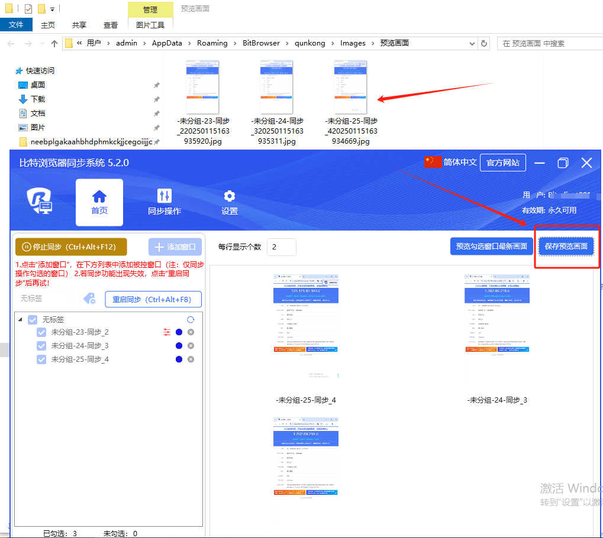603x538 pixels.
Task: Remove 未分组-24-同步_3 with its gray X icon
Action: pyautogui.click(x=191, y=346)
